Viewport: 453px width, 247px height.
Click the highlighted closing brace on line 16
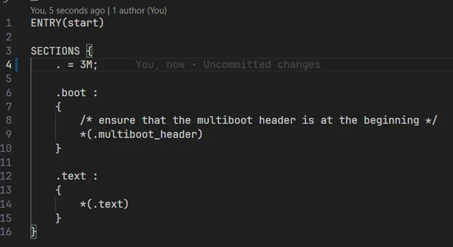coord(34,232)
